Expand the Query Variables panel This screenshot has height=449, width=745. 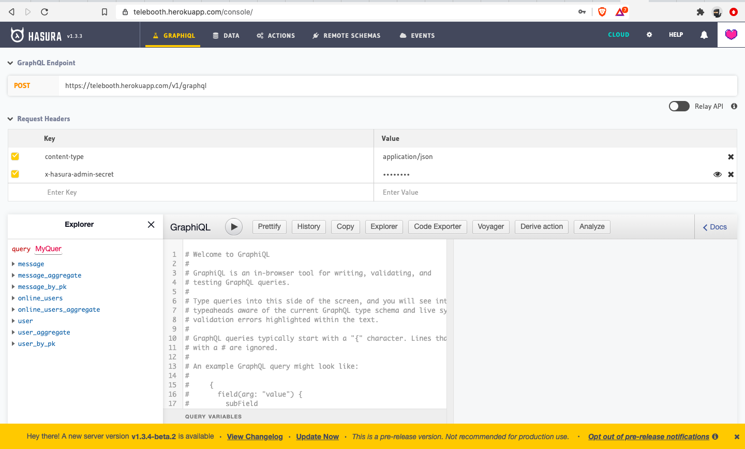pyautogui.click(x=305, y=416)
